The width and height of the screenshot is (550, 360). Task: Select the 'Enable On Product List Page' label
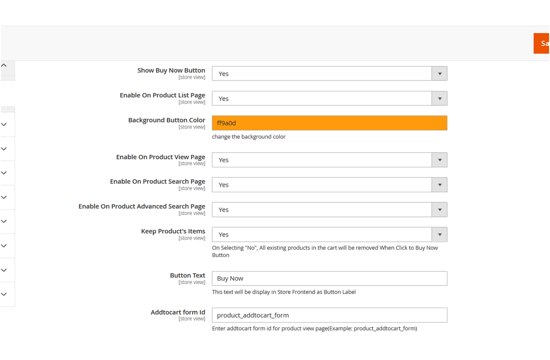(x=162, y=96)
